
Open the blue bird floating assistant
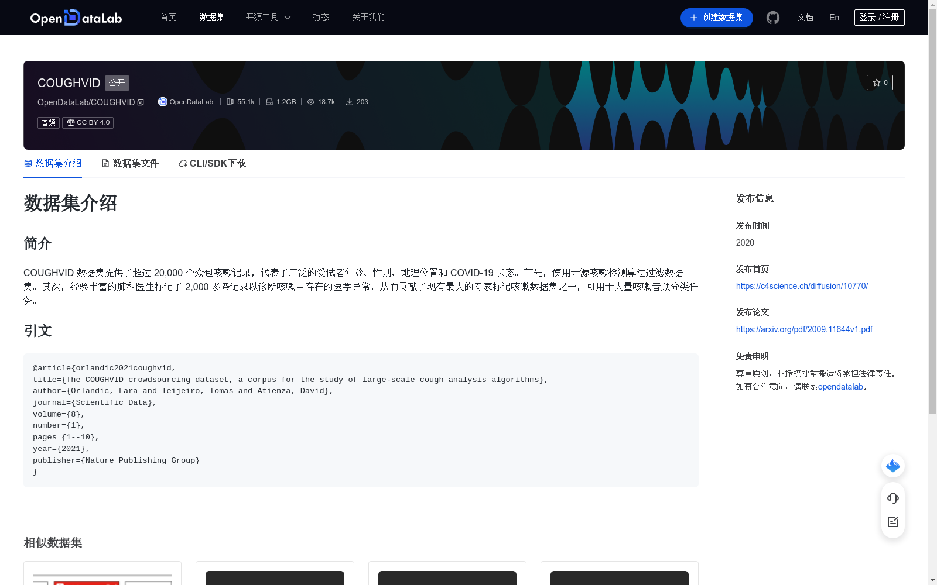point(893,466)
